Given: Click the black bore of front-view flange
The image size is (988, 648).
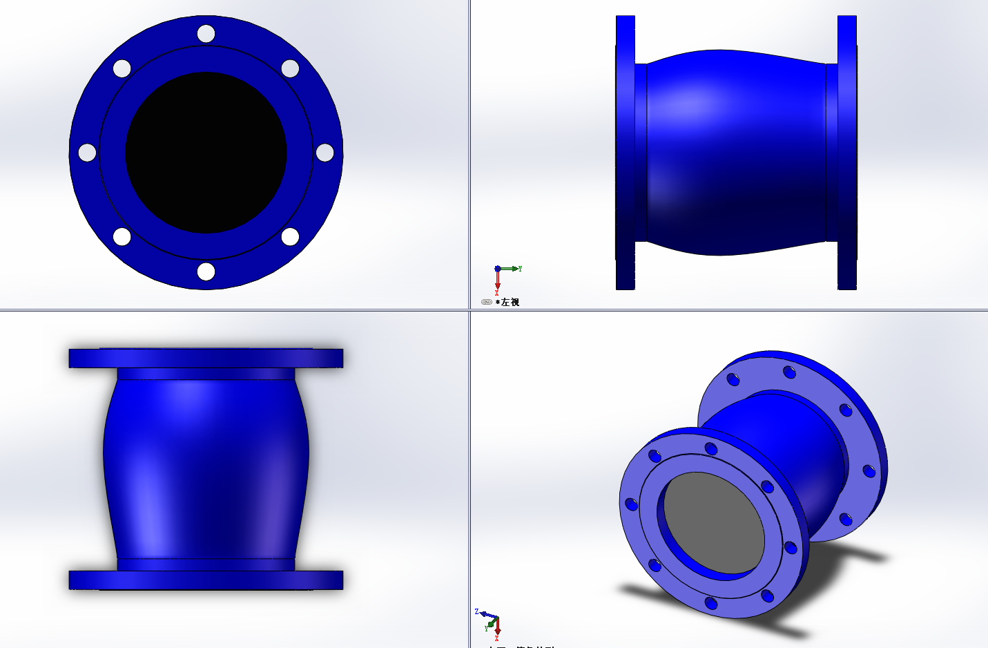Looking at the screenshot, I should click(206, 153).
